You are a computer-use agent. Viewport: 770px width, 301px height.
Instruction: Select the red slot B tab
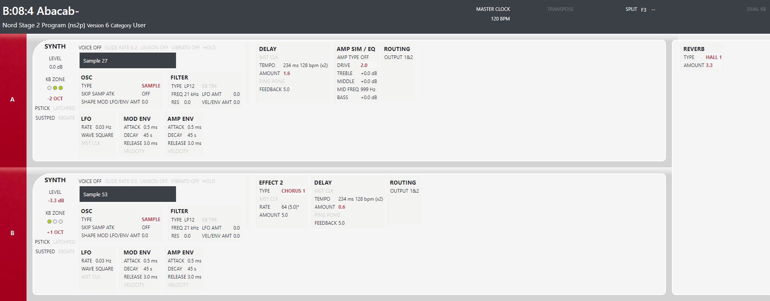click(x=13, y=233)
